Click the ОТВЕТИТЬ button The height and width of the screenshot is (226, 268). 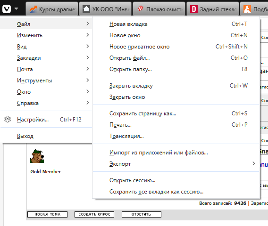pos(142,214)
